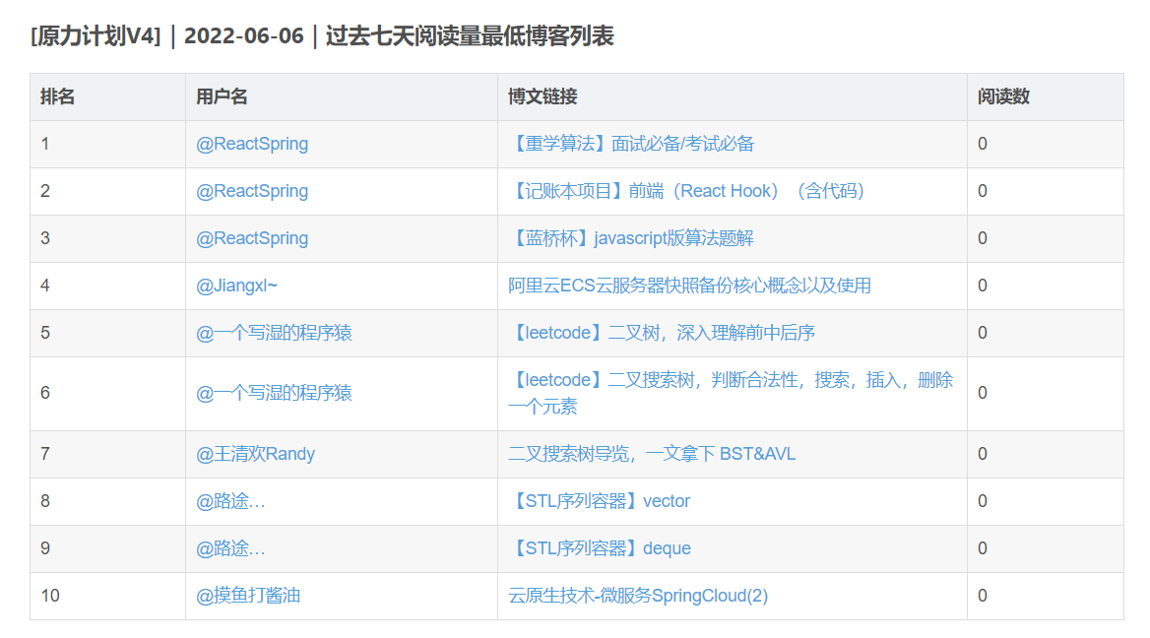Open 【记账本项目】前端 React Hook post
This screenshot has height=638, width=1150.
click(x=686, y=191)
